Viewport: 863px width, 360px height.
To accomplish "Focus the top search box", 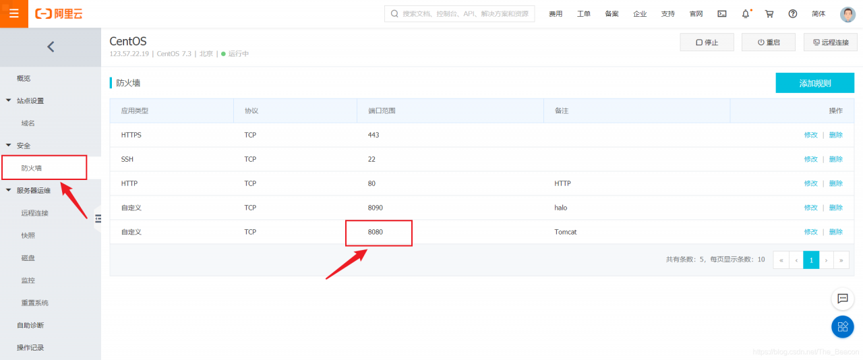I will click(x=460, y=13).
